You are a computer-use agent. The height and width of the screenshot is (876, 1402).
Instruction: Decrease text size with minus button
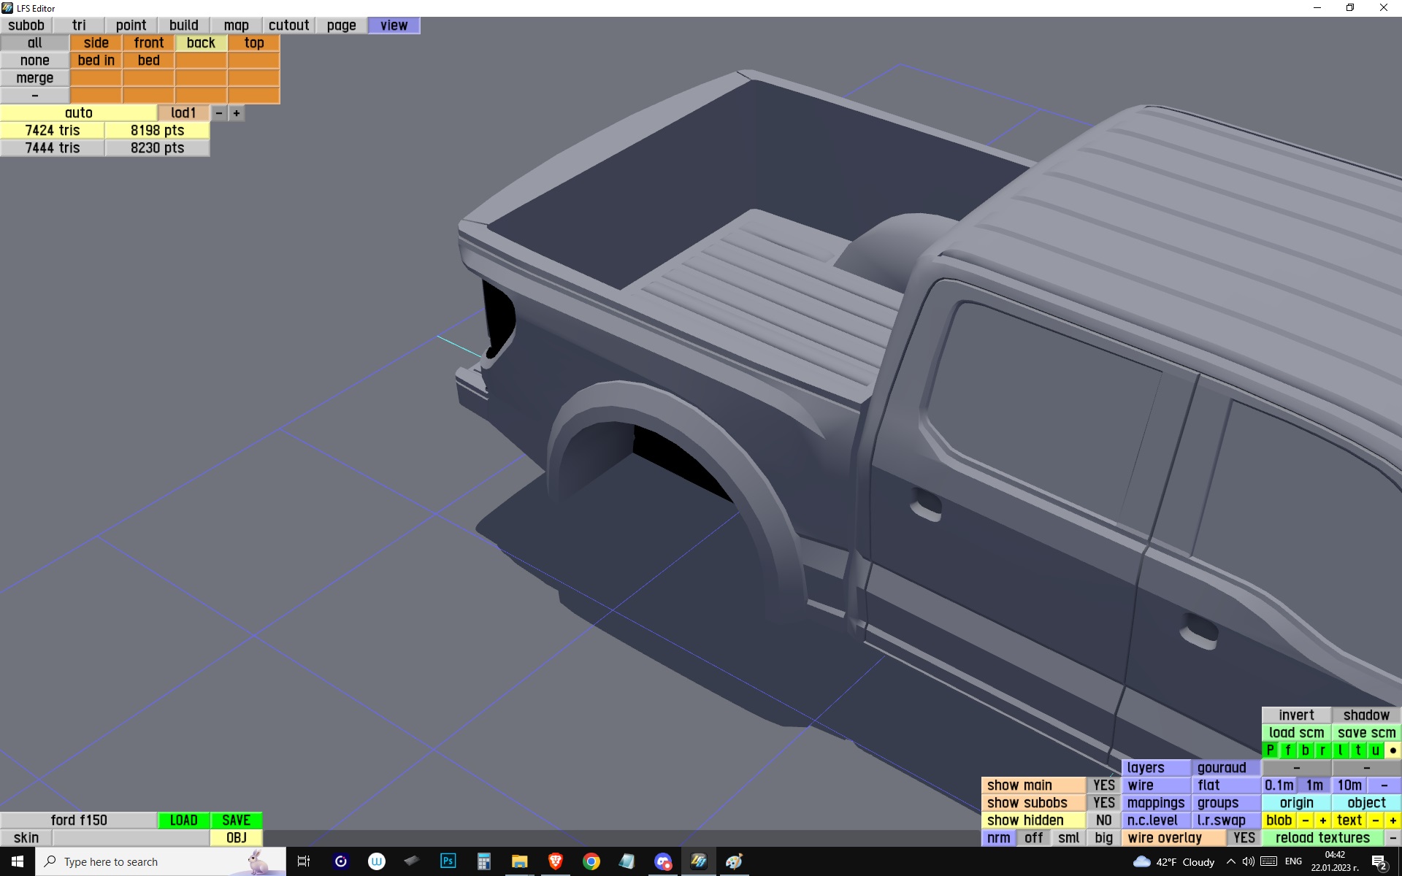1376,820
